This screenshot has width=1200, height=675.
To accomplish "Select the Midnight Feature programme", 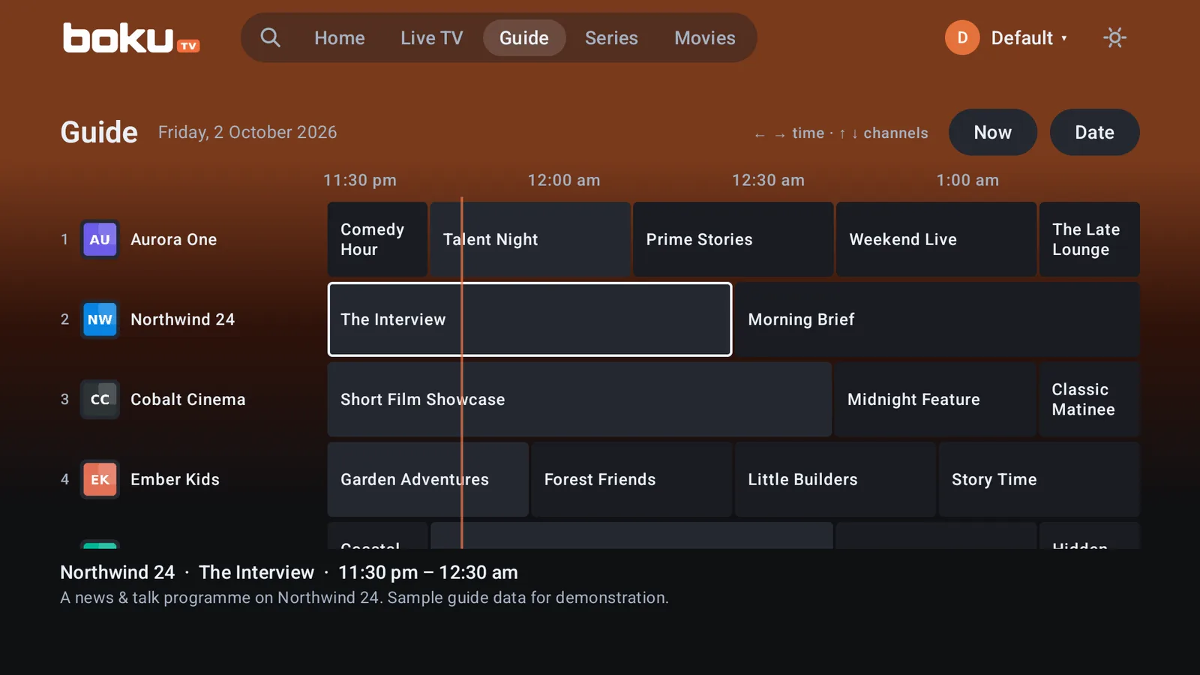I will [935, 400].
